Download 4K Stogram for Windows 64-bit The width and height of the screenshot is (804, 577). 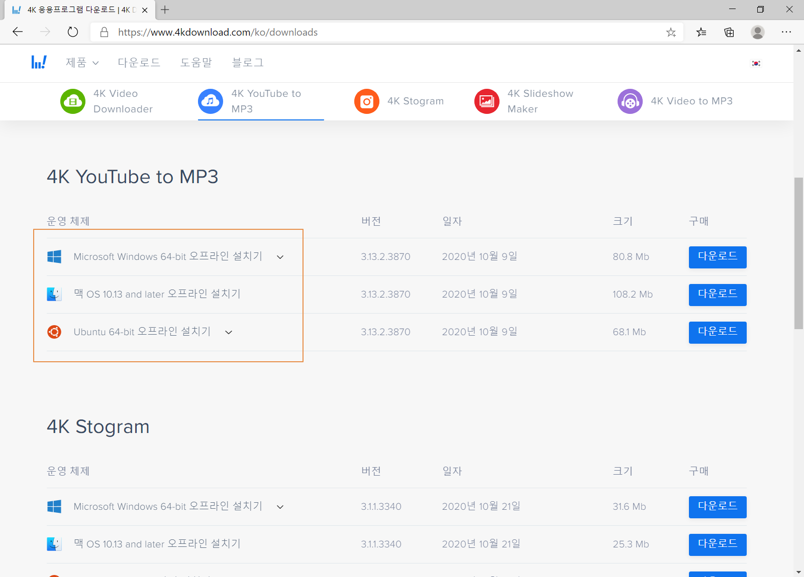click(718, 507)
